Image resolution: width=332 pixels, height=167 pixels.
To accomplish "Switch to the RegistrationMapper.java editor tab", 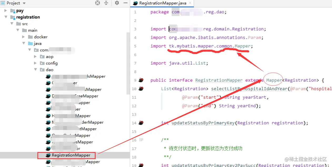I will [x=163, y=3].
